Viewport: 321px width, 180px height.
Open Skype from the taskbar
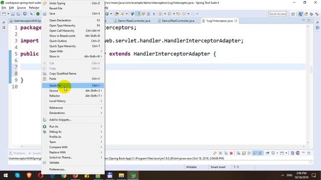[18, 175]
